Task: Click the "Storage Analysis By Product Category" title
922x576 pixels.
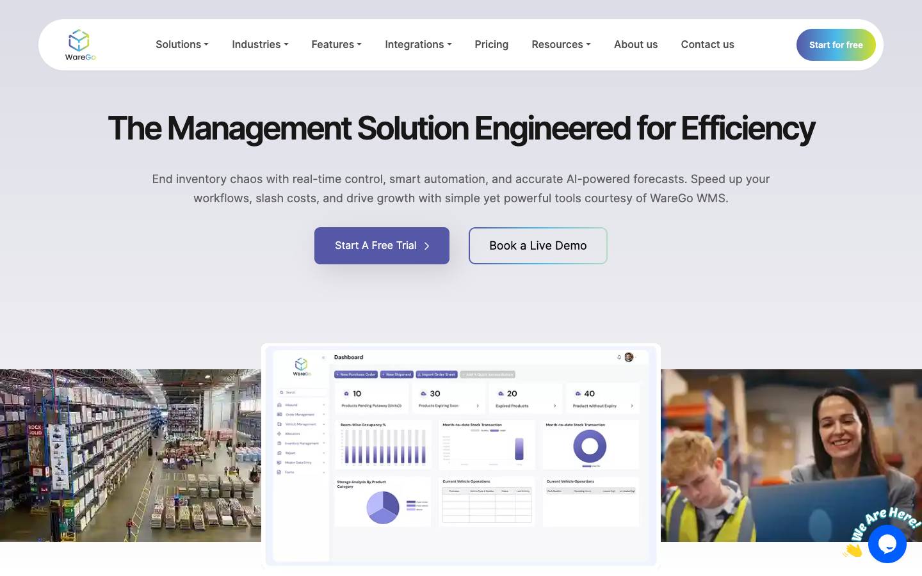Action: (361, 484)
